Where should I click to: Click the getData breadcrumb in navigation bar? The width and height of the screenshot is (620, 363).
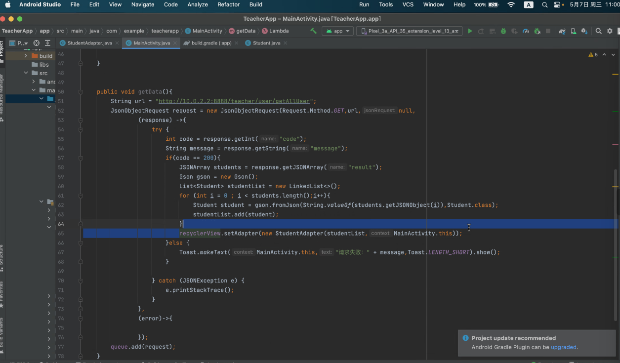242,31
